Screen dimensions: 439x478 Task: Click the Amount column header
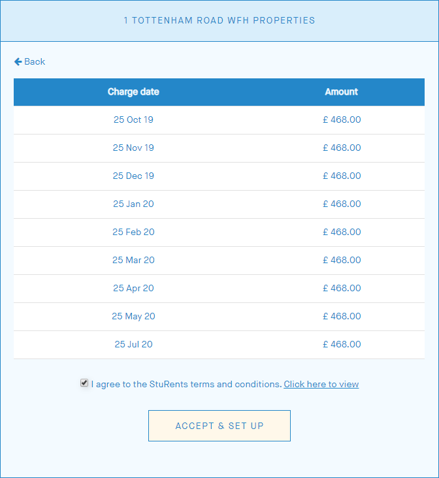coord(342,91)
